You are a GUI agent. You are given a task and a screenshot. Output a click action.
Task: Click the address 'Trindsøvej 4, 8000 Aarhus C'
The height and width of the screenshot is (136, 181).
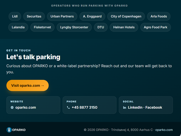click(x=132, y=130)
